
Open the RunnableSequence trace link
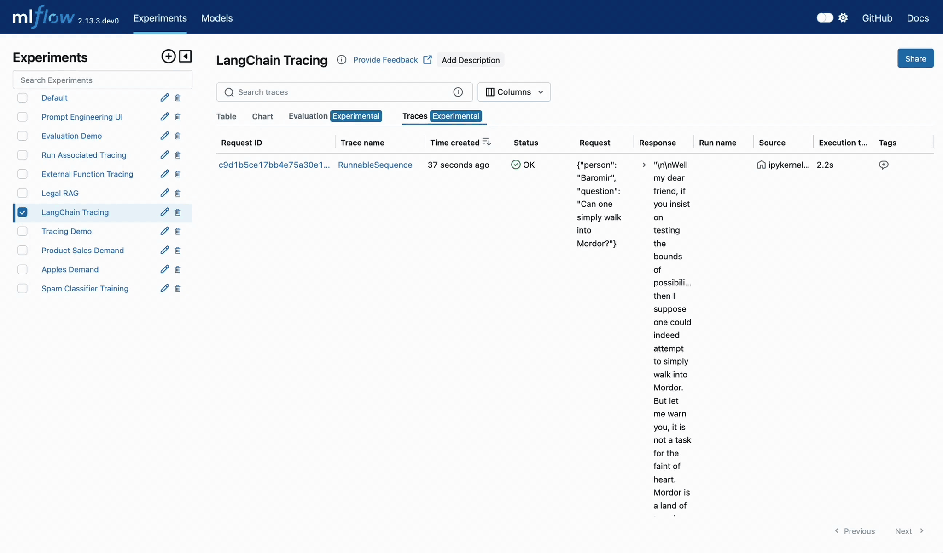pyautogui.click(x=375, y=165)
